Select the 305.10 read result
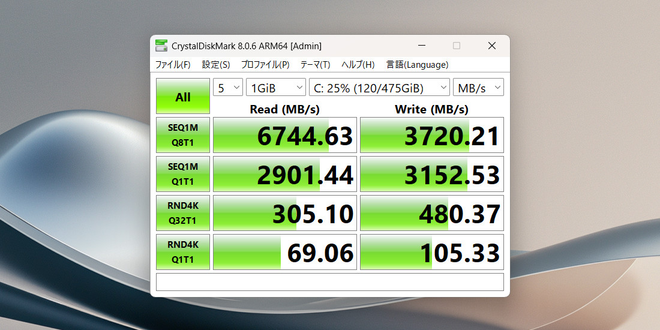660x330 pixels. (285, 213)
